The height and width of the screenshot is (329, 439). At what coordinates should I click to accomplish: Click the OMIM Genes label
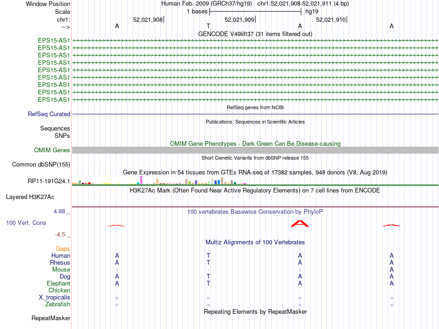[x=52, y=150]
